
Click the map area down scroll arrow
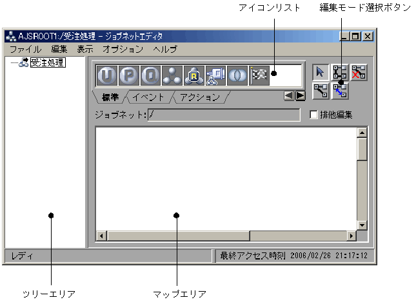click(362, 225)
